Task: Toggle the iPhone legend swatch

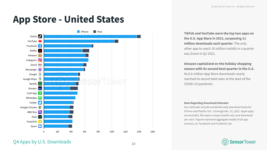Action: click(78, 32)
